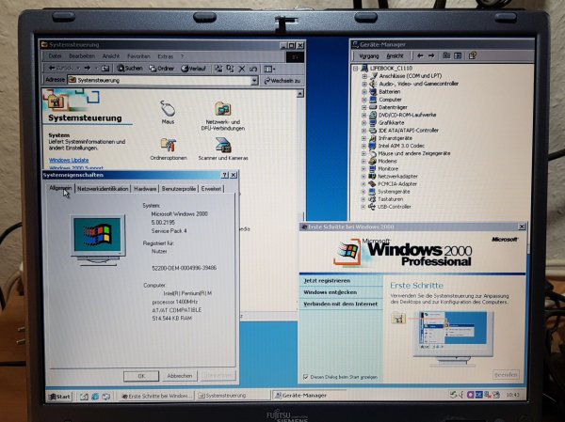Click OK in Systemeigenschaften

coord(141,376)
